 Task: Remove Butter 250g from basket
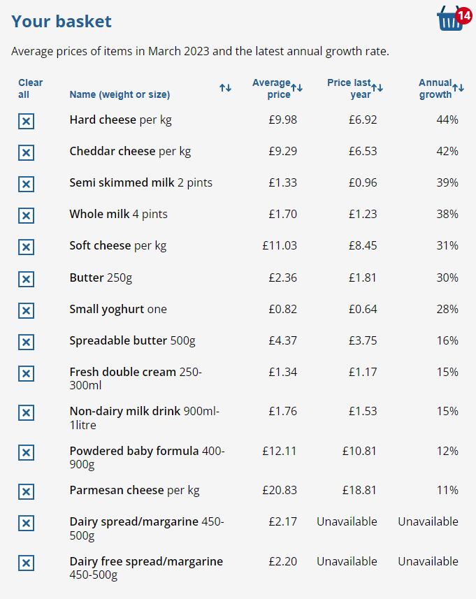point(26,279)
